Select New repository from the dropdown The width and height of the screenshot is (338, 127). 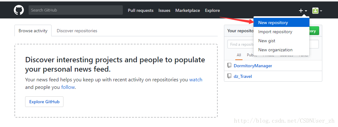click(x=281, y=23)
